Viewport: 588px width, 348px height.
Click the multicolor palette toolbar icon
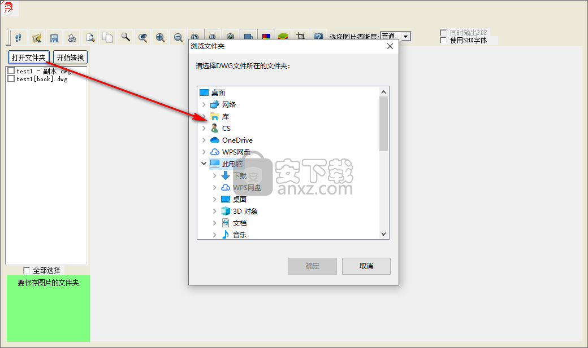pyautogui.click(x=266, y=35)
